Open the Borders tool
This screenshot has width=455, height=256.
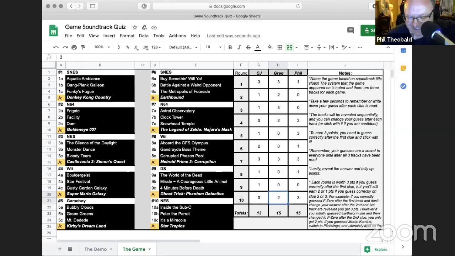point(280,47)
